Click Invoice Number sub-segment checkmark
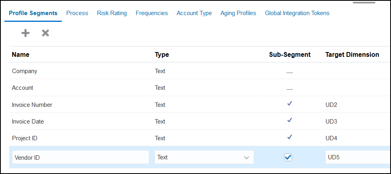The height and width of the screenshot is (174, 391). [x=290, y=104]
